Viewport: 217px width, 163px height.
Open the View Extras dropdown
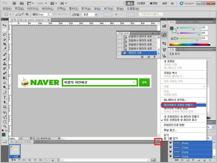(30, 3)
